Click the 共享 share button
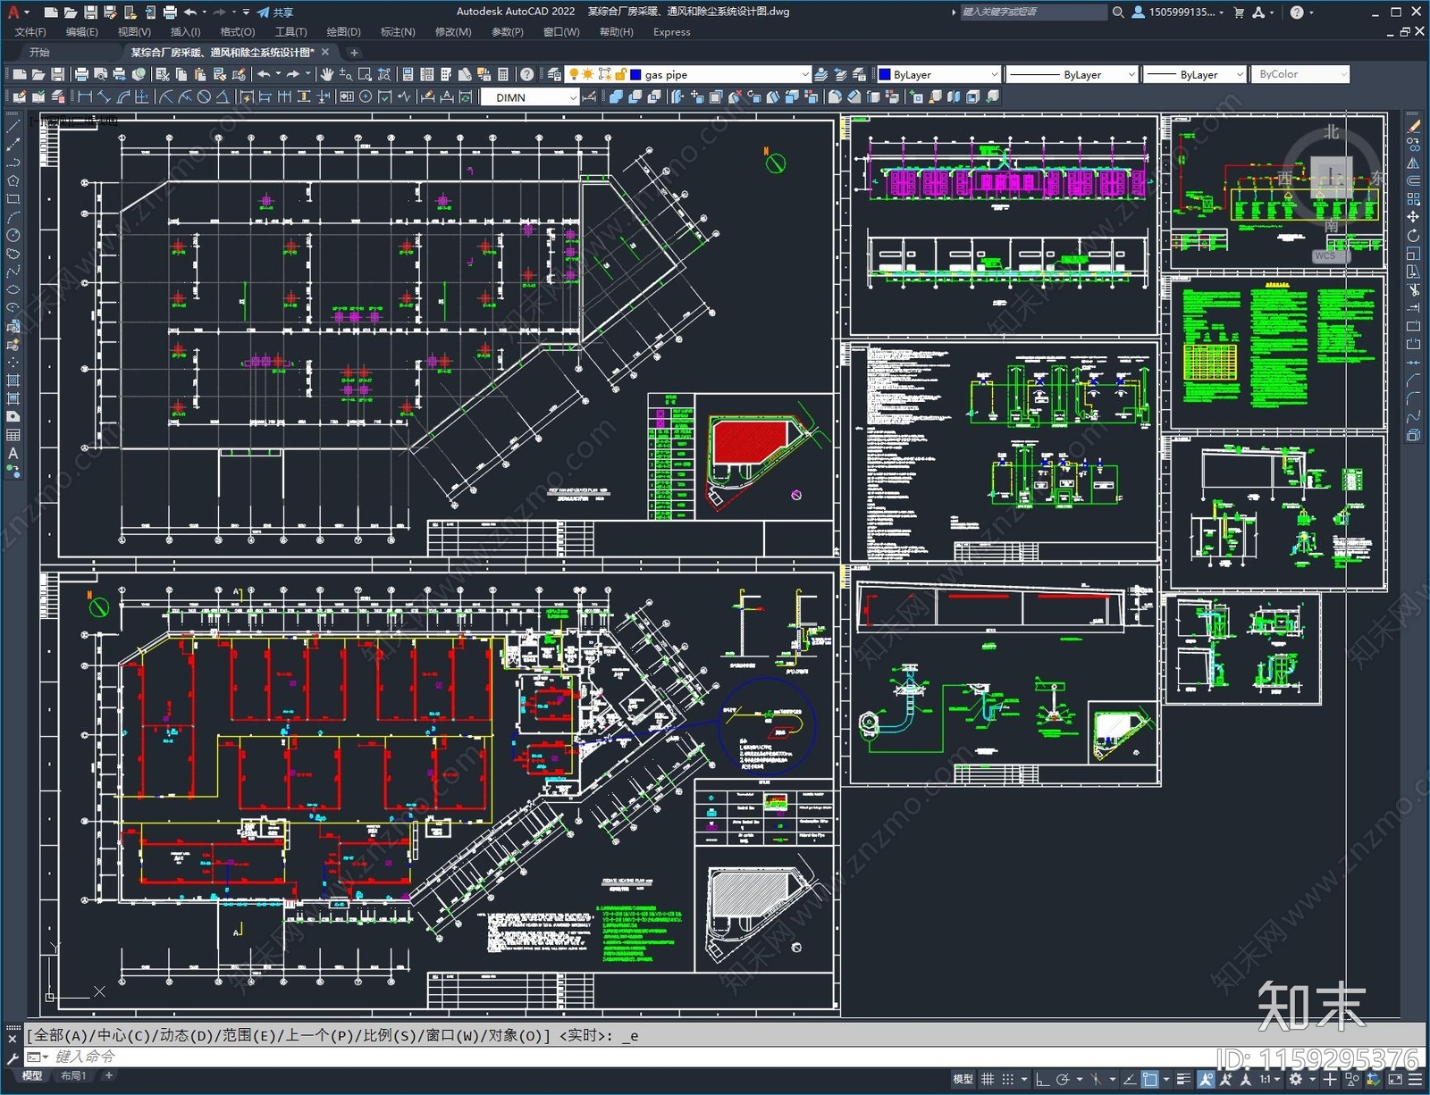This screenshot has width=1430, height=1095. 276,13
